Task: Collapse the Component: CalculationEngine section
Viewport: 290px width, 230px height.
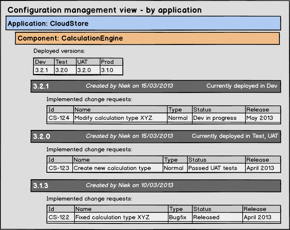Action: click(x=147, y=39)
